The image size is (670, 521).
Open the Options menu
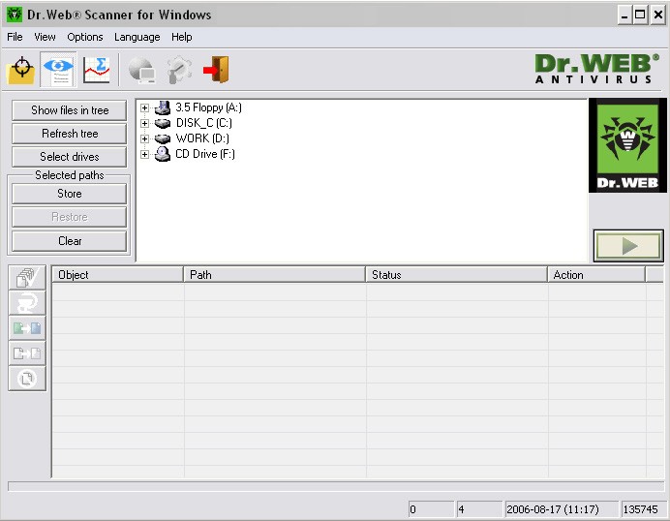pos(85,37)
